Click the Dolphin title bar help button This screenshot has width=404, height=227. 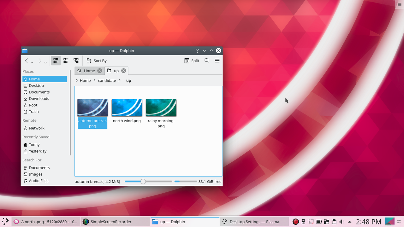pos(197,50)
